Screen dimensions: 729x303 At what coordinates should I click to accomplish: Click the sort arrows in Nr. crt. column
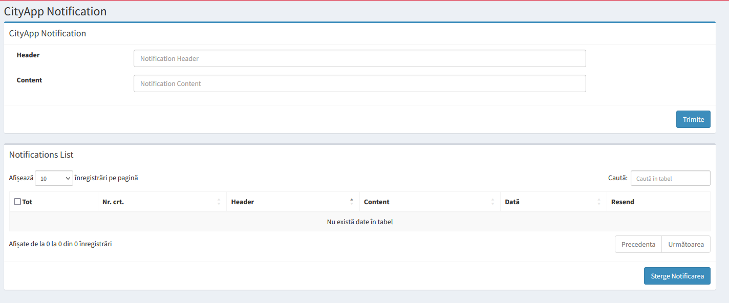point(219,202)
